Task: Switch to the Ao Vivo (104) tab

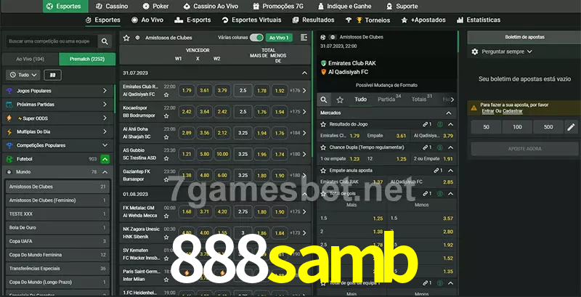Action: pos(31,60)
